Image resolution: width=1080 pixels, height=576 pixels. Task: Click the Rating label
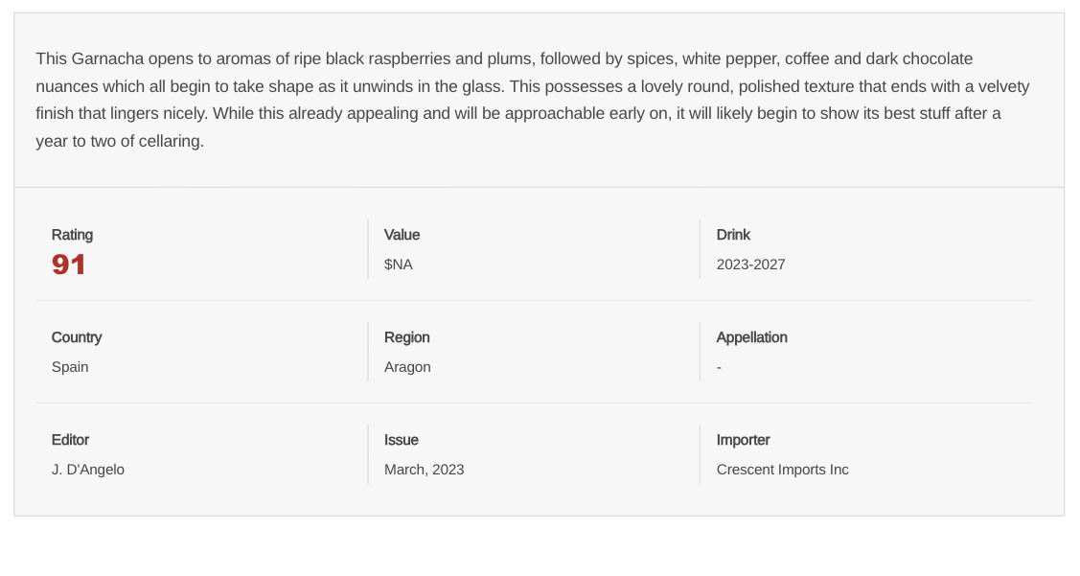click(x=72, y=235)
